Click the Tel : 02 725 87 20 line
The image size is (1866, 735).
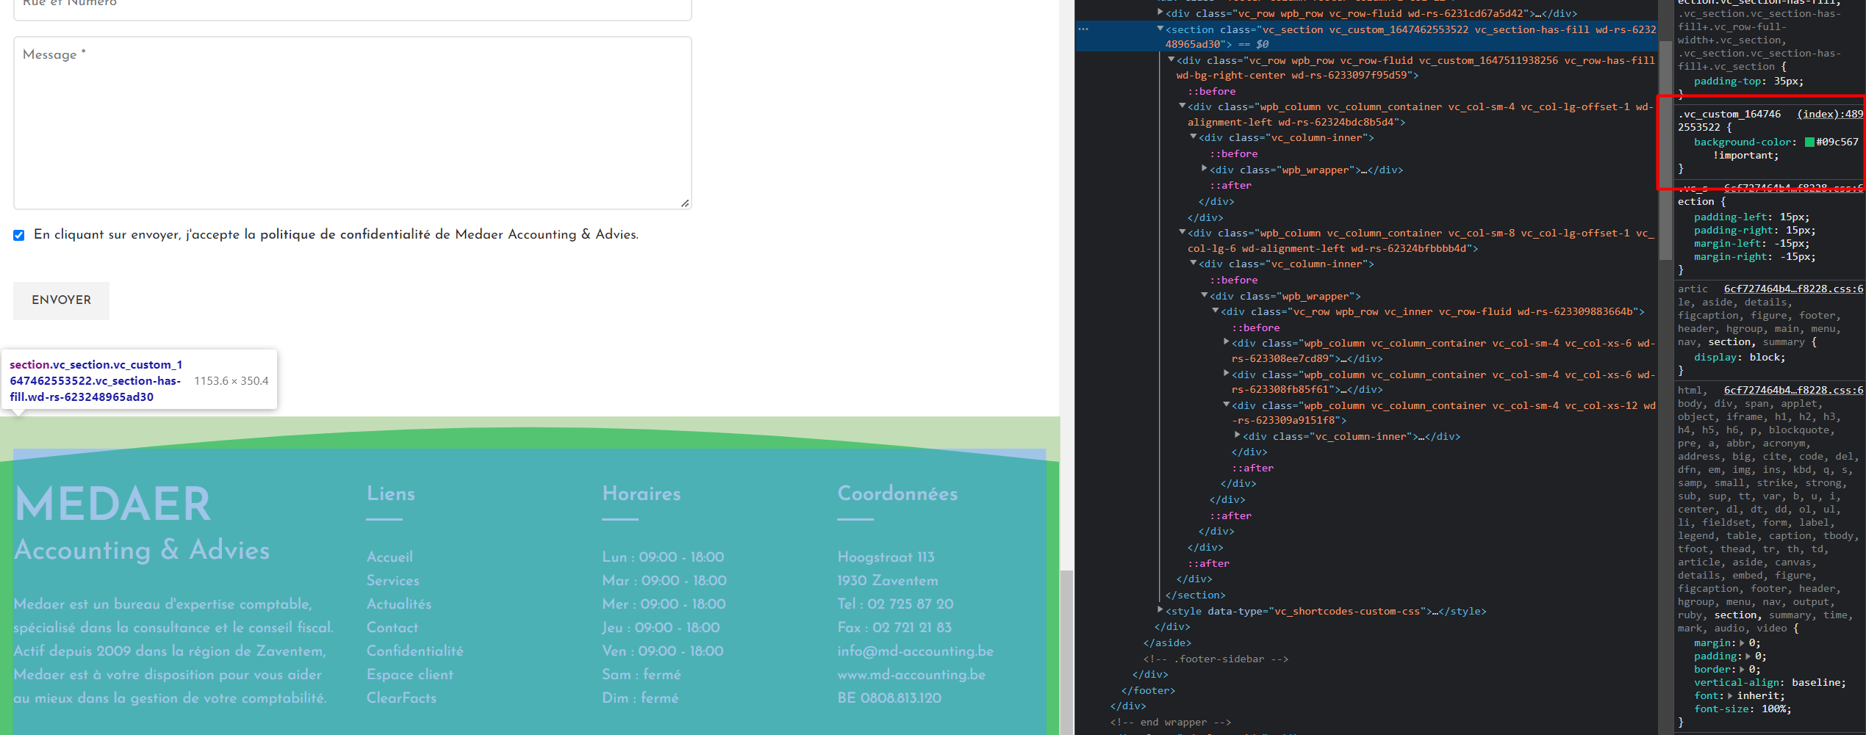pos(895,604)
